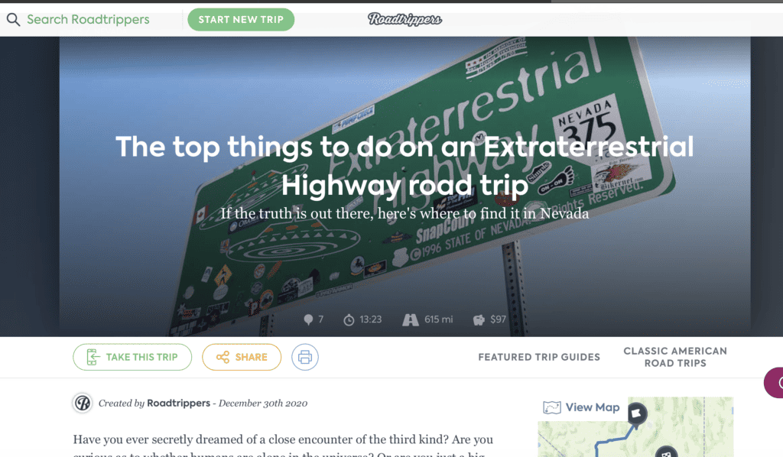Click the search magnifier icon
The image size is (783, 457).
[x=14, y=20]
